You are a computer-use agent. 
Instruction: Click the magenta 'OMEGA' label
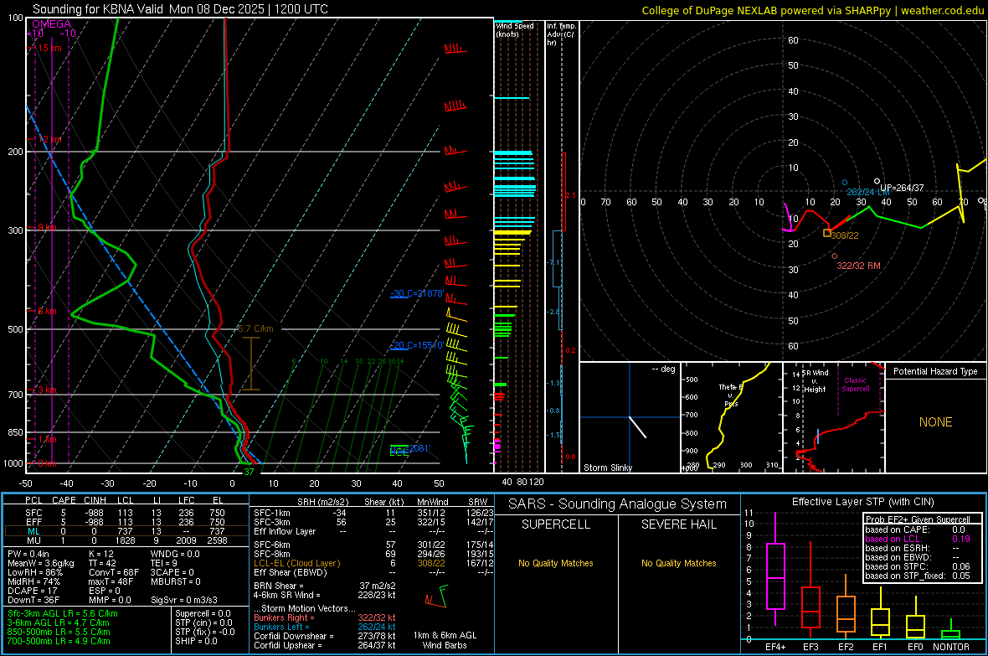(51, 24)
